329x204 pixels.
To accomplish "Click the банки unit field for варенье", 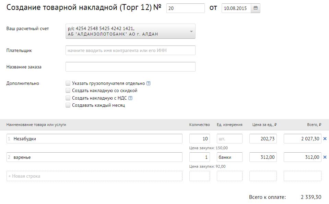I will 230,157.
